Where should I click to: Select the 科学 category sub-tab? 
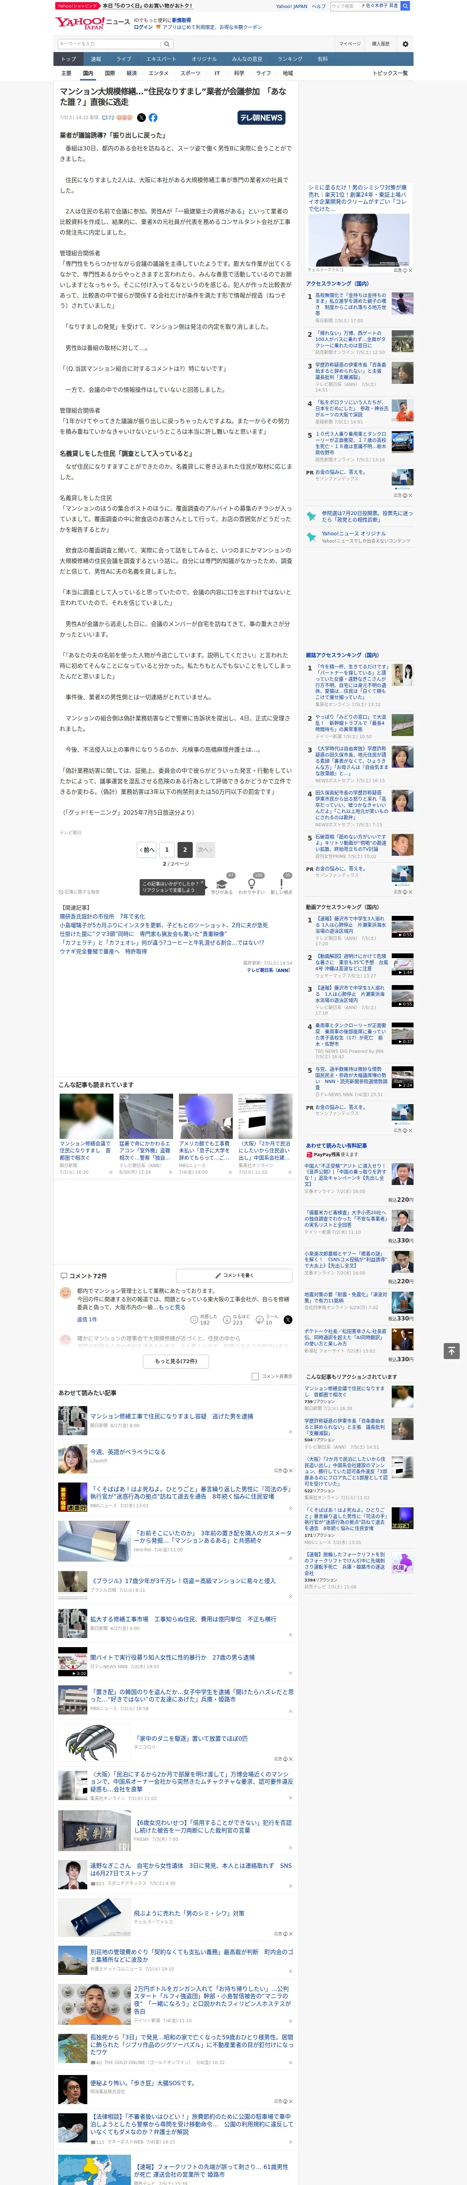pos(239,73)
